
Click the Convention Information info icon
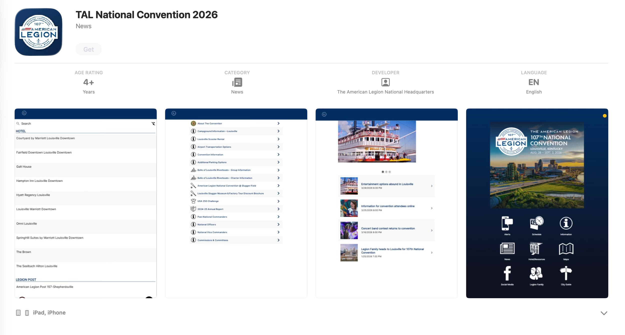click(x=193, y=155)
